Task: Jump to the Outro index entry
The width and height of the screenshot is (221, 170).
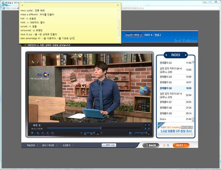Action: [175, 119]
